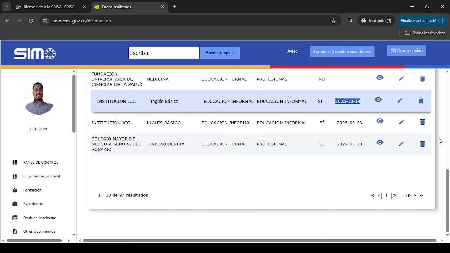450x253 pixels.
Task: Switch to Bienvenido a la CNSC tab
Action: point(49,7)
